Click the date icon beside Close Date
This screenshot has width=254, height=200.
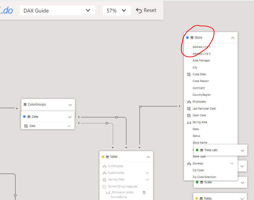(x=189, y=74)
